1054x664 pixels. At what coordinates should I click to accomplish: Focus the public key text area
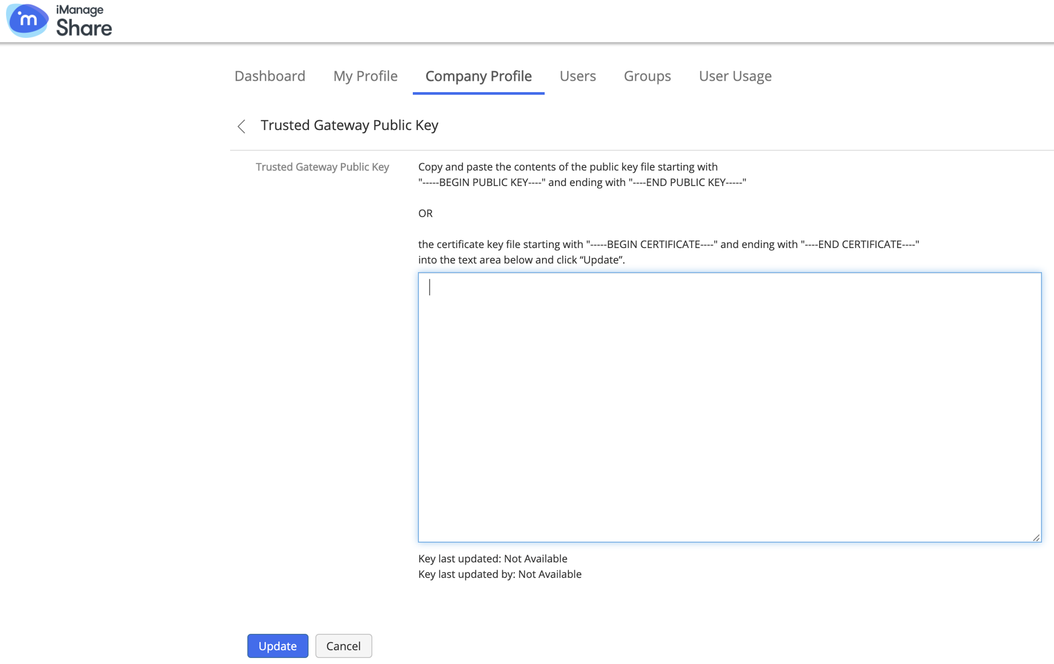729,407
